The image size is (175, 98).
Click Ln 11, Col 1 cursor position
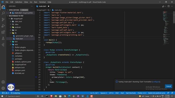click(94, 93)
